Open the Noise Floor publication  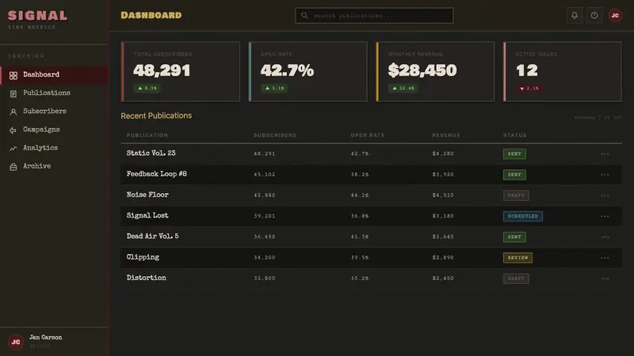tap(147, 195)
